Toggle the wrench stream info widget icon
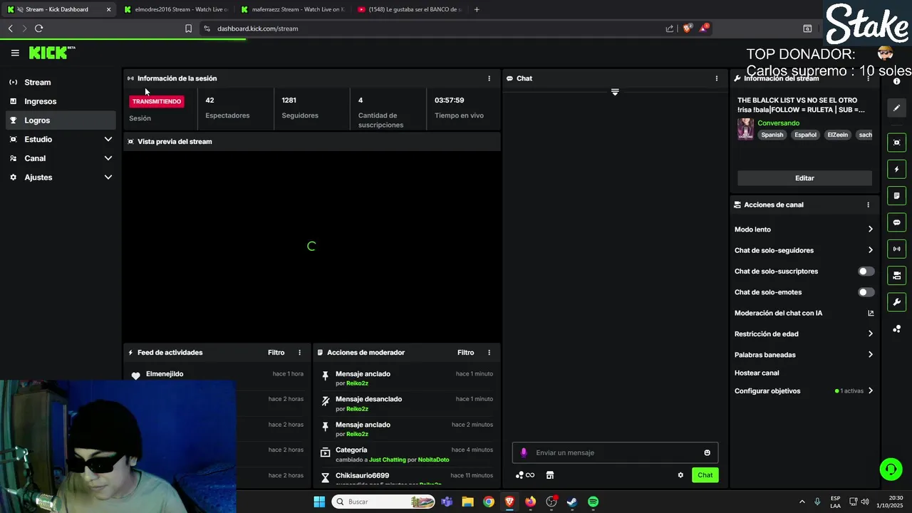The image size is (912, 513). coord(896,302)
